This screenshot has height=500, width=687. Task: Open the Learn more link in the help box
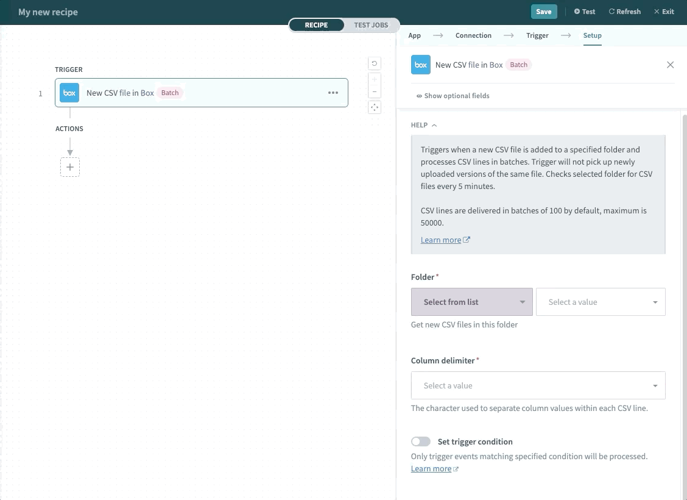pos(441,239)
